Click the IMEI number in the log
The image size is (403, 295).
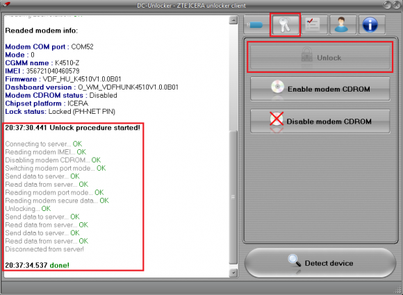pyautogui.click(x=53, y=71)
